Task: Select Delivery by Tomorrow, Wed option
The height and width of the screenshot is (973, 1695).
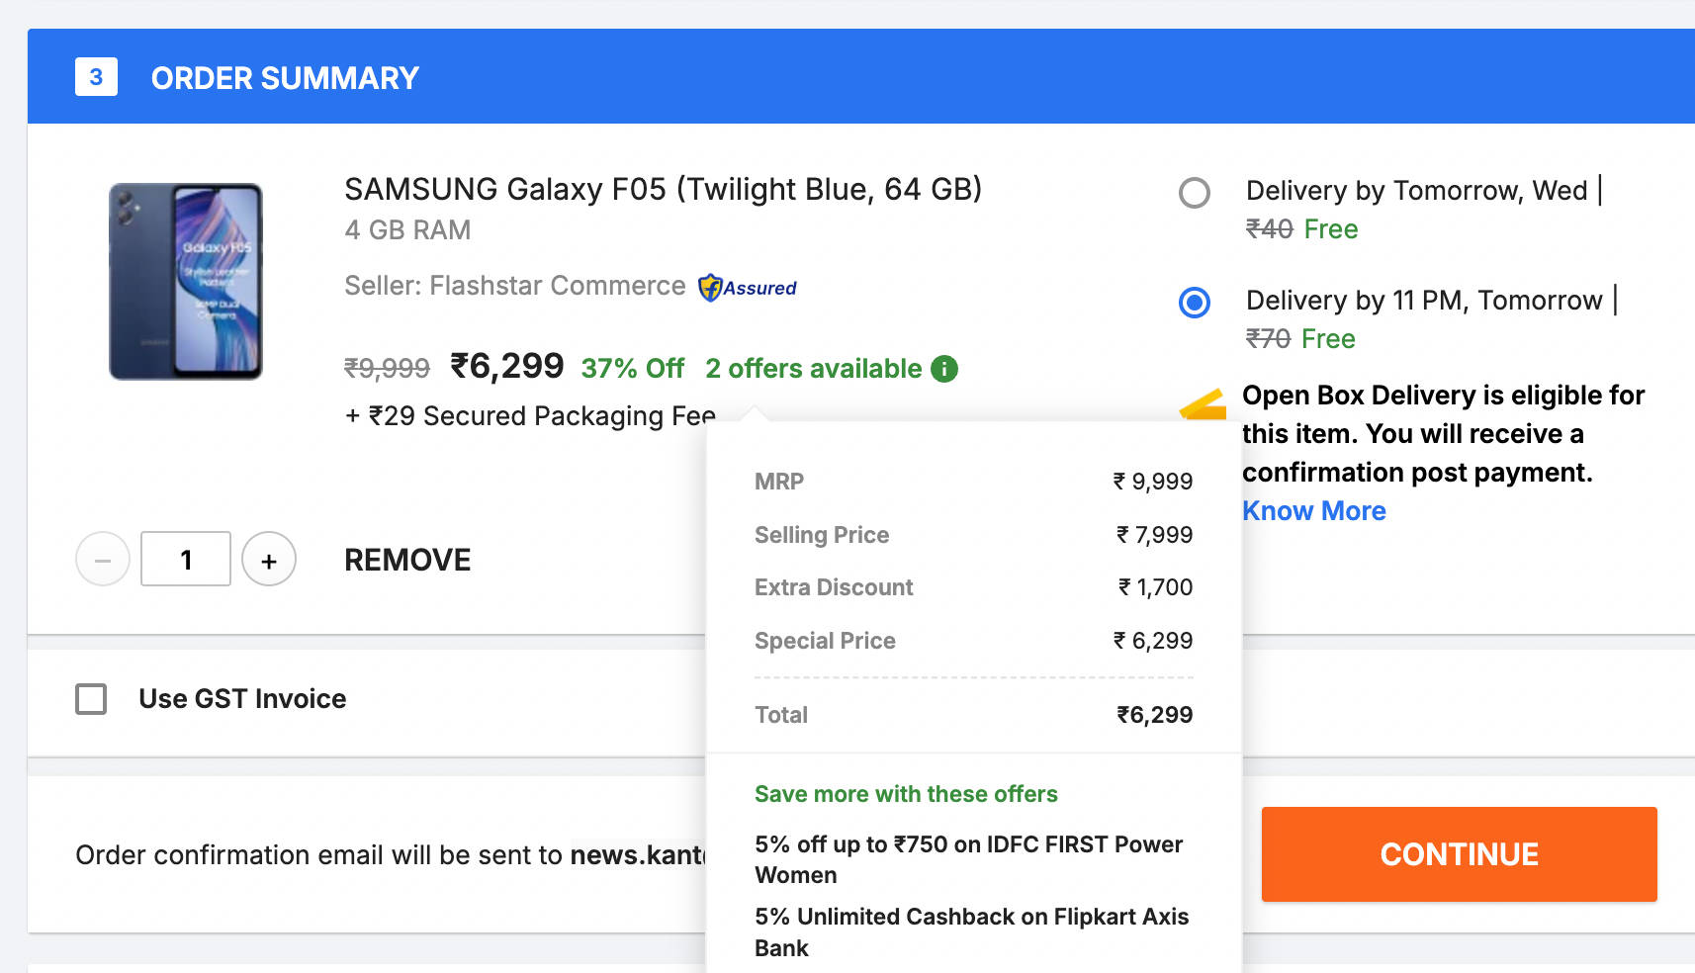Action: pyautogui.click(x=1195, y=193)
